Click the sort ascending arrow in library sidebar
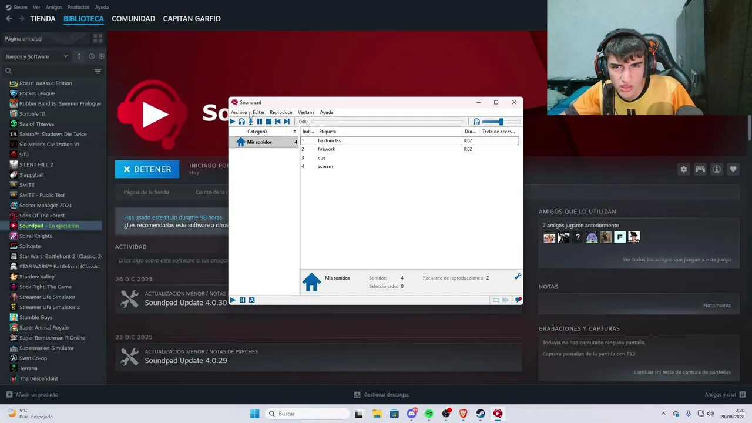Viewport: 752px width, 423px height. pos(79,56)
